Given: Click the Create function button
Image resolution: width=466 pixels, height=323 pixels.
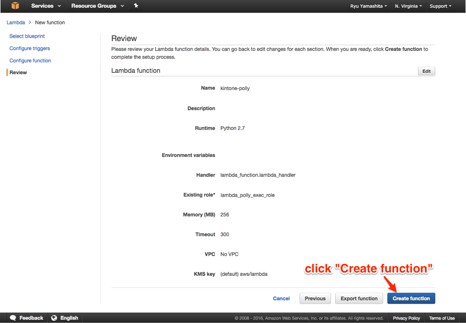Looking at the screenshot, I should [x=411, y=298].
